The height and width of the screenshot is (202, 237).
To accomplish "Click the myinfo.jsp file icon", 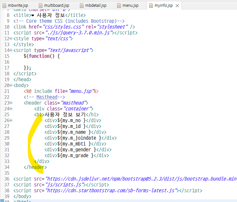I will point(151,6).
